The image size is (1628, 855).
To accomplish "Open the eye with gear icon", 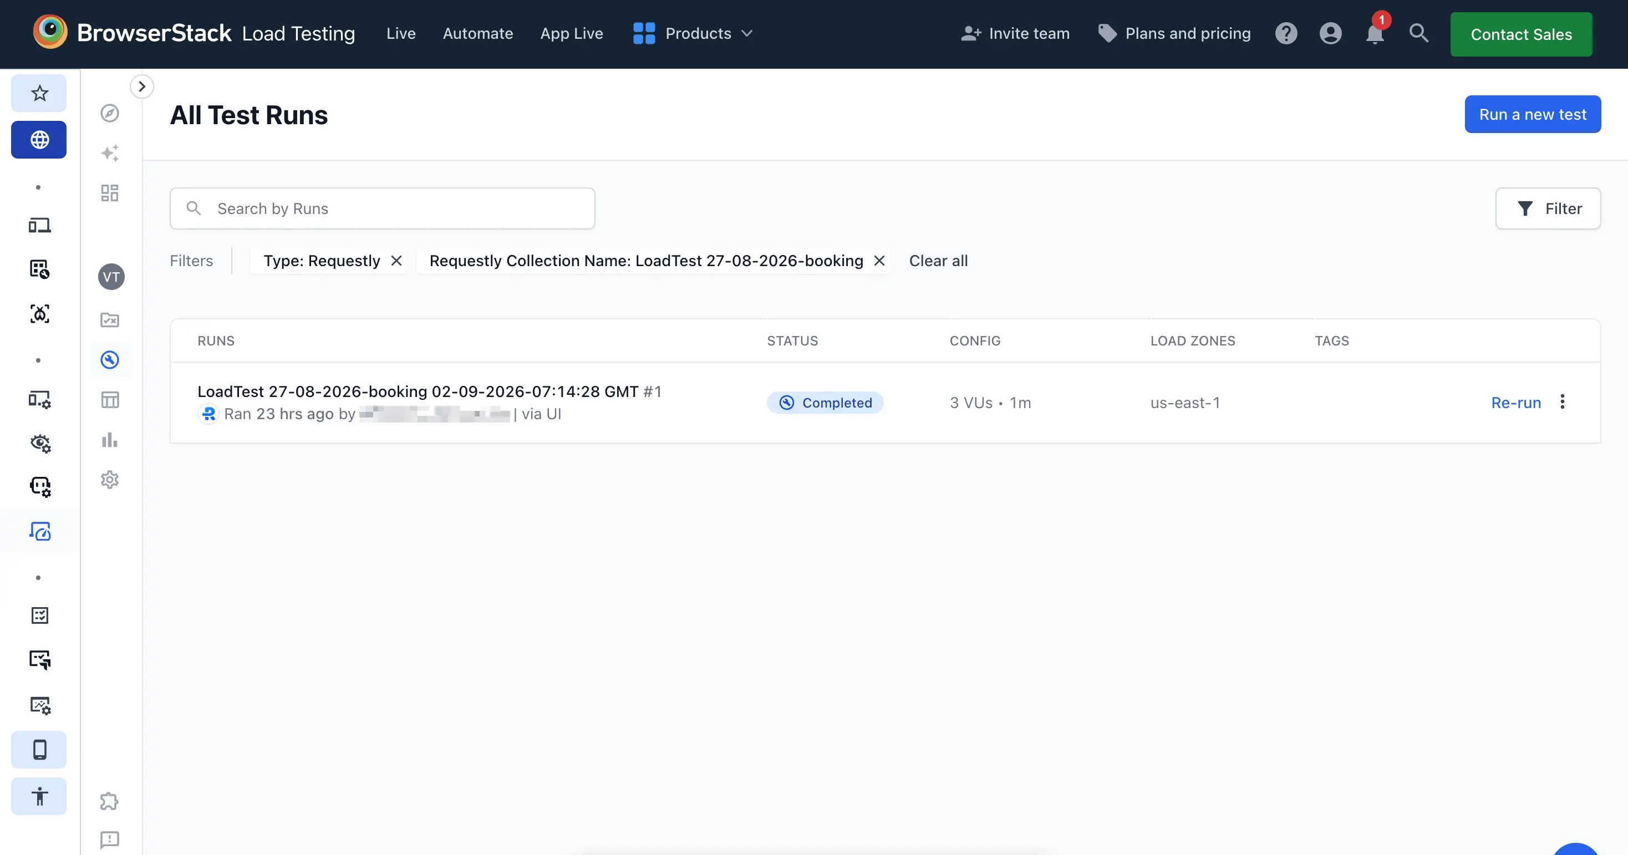I will click(40, 443).
